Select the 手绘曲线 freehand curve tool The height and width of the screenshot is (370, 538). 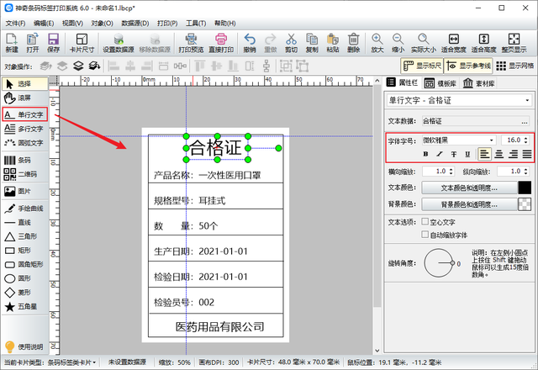tap(24, 209)
